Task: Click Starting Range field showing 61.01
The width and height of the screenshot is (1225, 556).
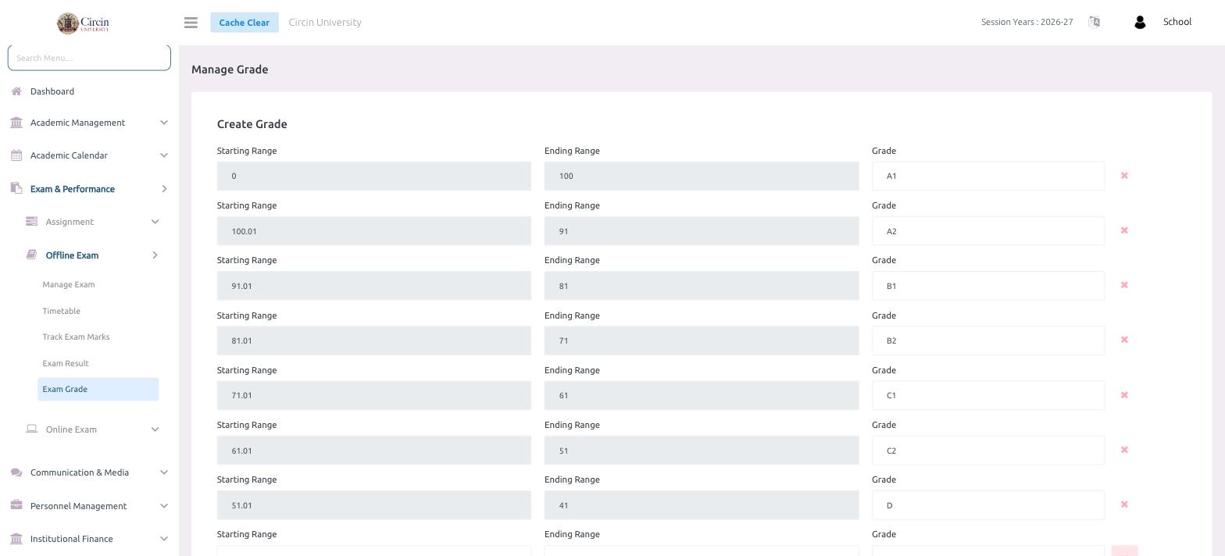Action: 374,451
